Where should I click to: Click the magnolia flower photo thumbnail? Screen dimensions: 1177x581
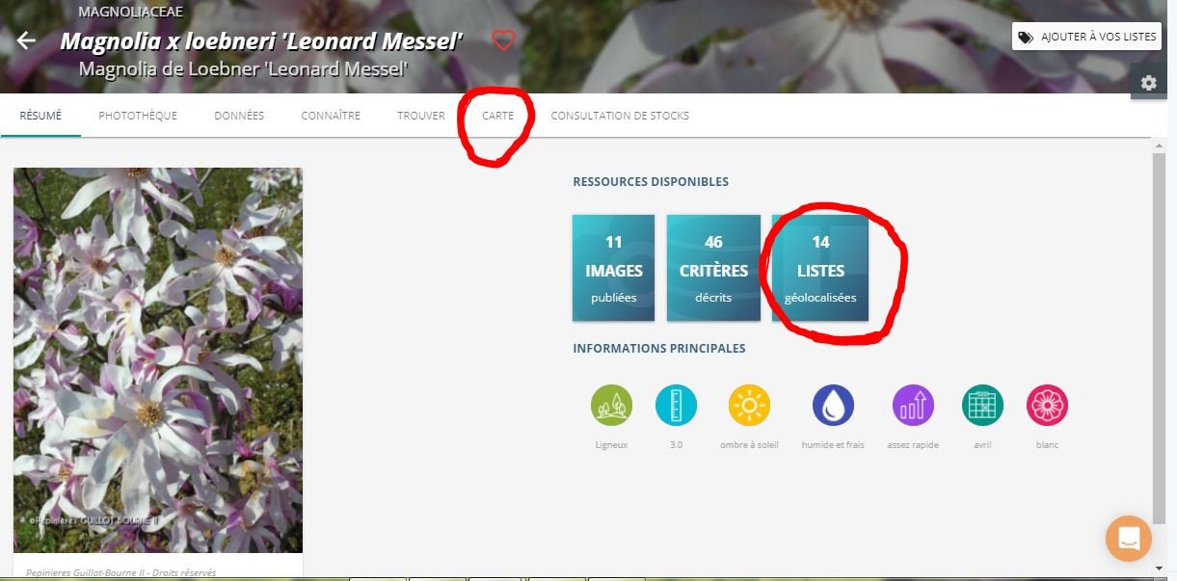click(158, 360)
